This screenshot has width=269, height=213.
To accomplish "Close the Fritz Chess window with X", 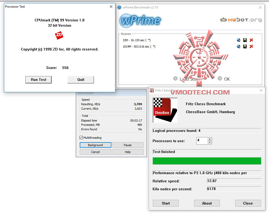I will point(261,90).
